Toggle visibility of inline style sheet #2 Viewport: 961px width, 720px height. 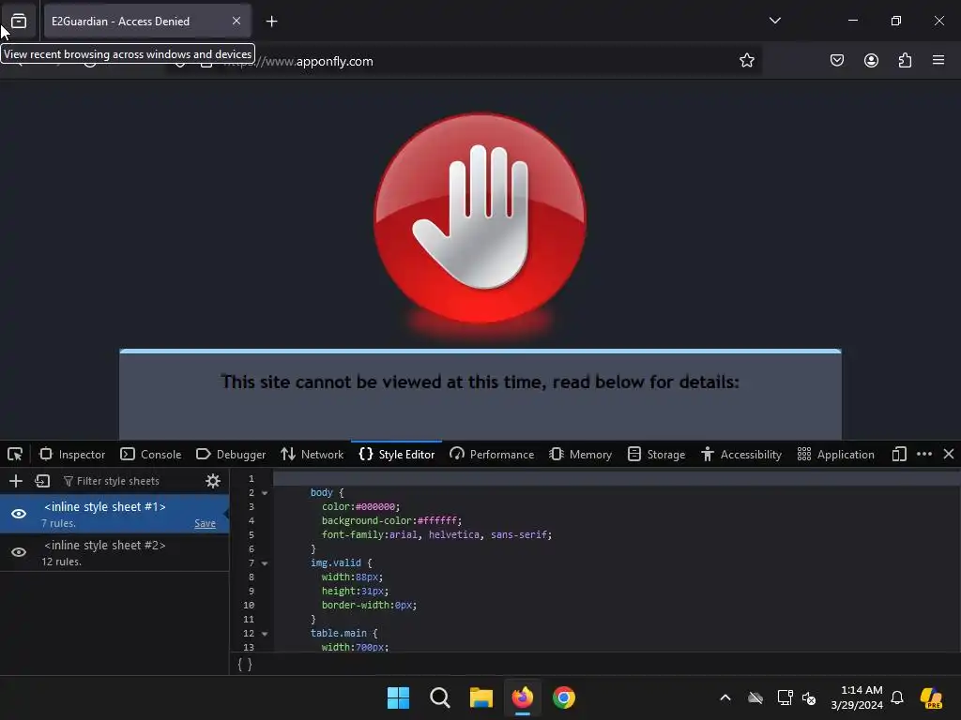[x=19, y=552]
